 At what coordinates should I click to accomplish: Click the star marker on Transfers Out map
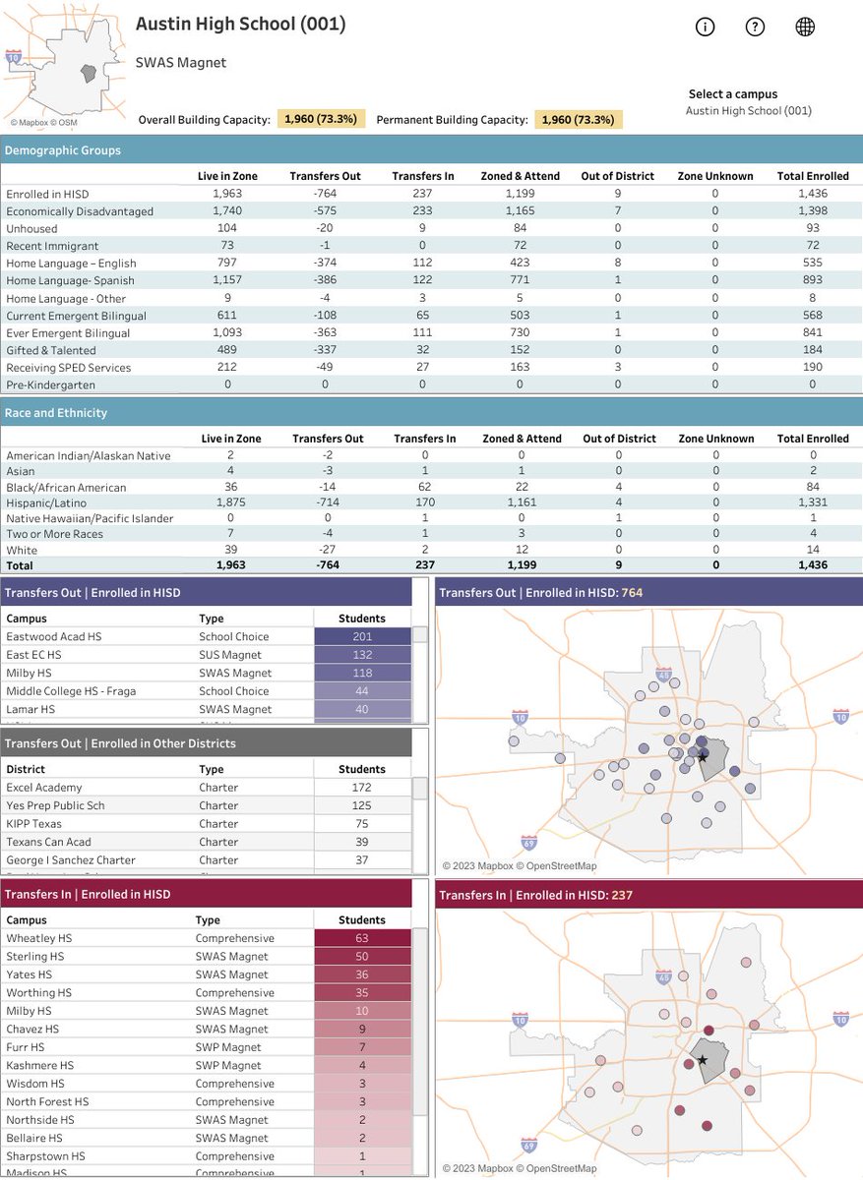(701, 758)
